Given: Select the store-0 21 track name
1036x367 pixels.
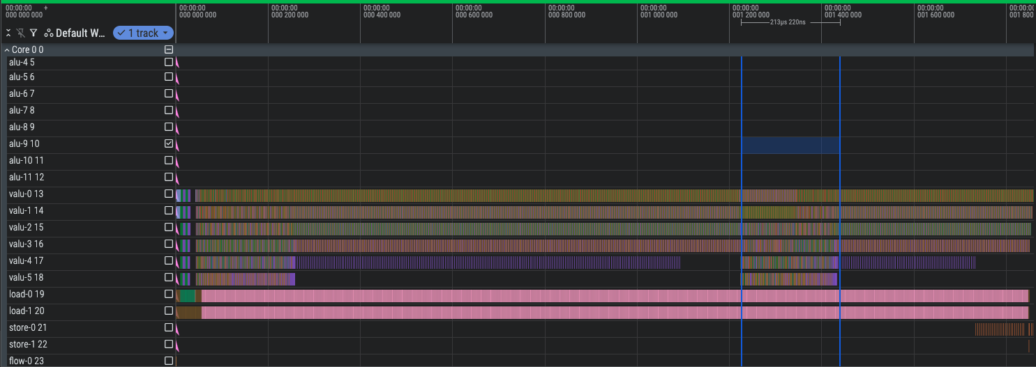Looking at the screenshot, I should 28,327.
